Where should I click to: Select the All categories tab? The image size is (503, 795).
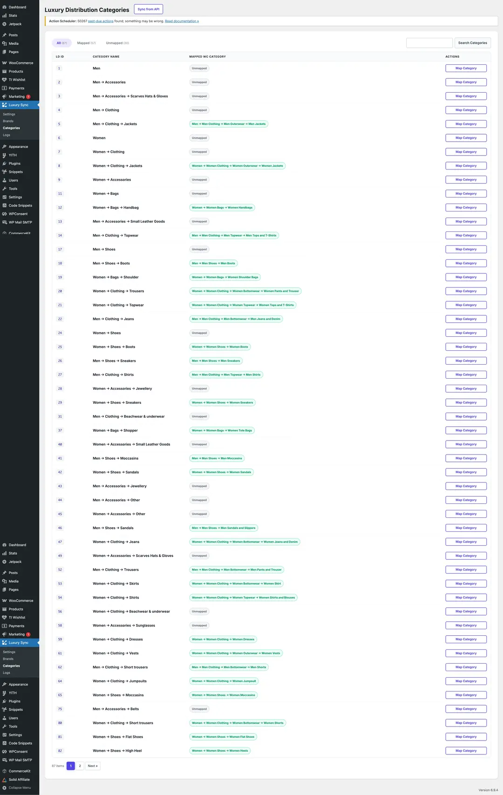point(61,43)
